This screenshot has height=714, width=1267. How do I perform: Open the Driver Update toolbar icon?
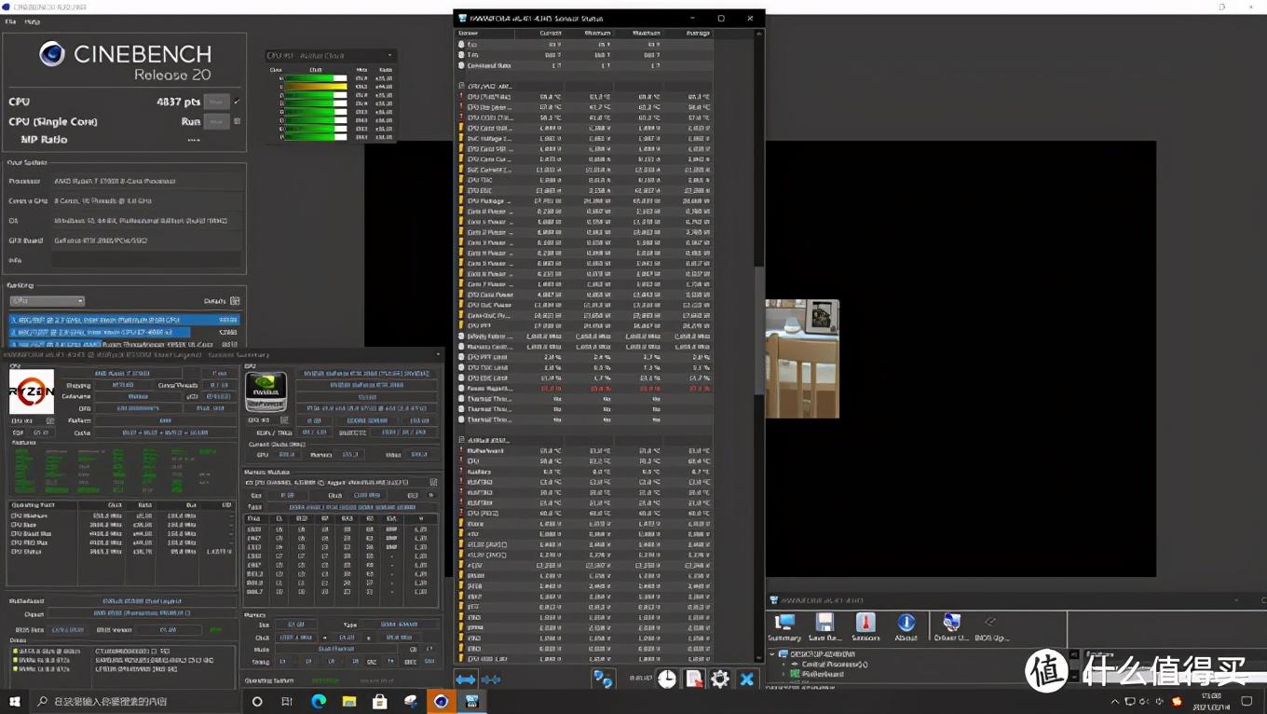tap(950, 625)
